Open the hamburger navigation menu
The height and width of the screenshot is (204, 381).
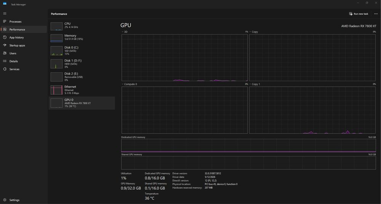coord(5,14)
